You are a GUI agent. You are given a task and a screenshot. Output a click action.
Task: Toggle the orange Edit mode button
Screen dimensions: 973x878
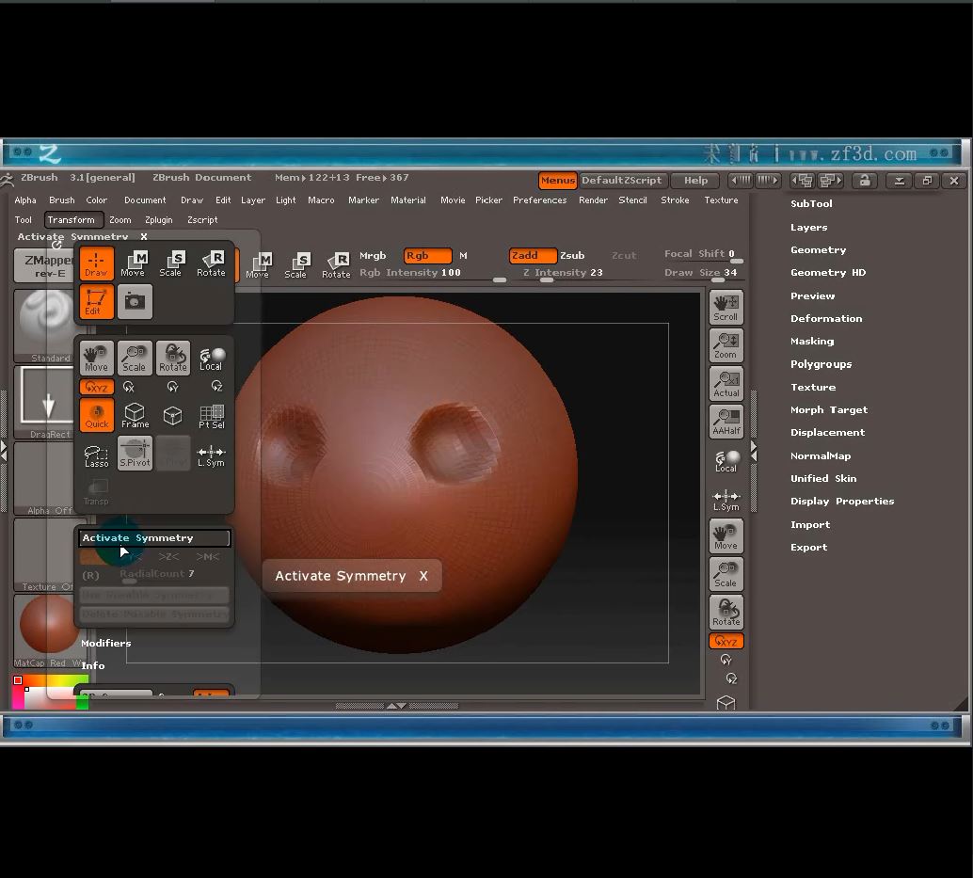coord(96,301)
